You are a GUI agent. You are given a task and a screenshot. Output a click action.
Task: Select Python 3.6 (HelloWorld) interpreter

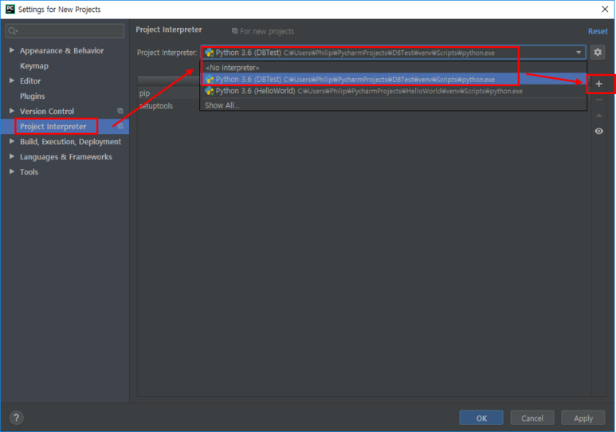(393, 91)
